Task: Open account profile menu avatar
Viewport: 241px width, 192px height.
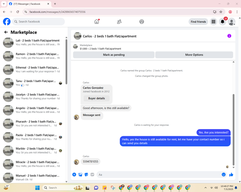Action: click(231, 22)
